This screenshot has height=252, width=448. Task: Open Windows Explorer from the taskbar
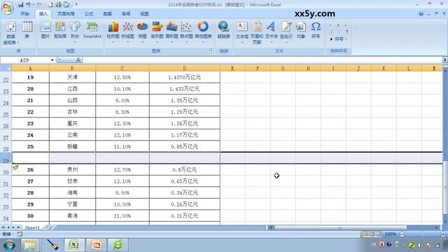[30, 245]
